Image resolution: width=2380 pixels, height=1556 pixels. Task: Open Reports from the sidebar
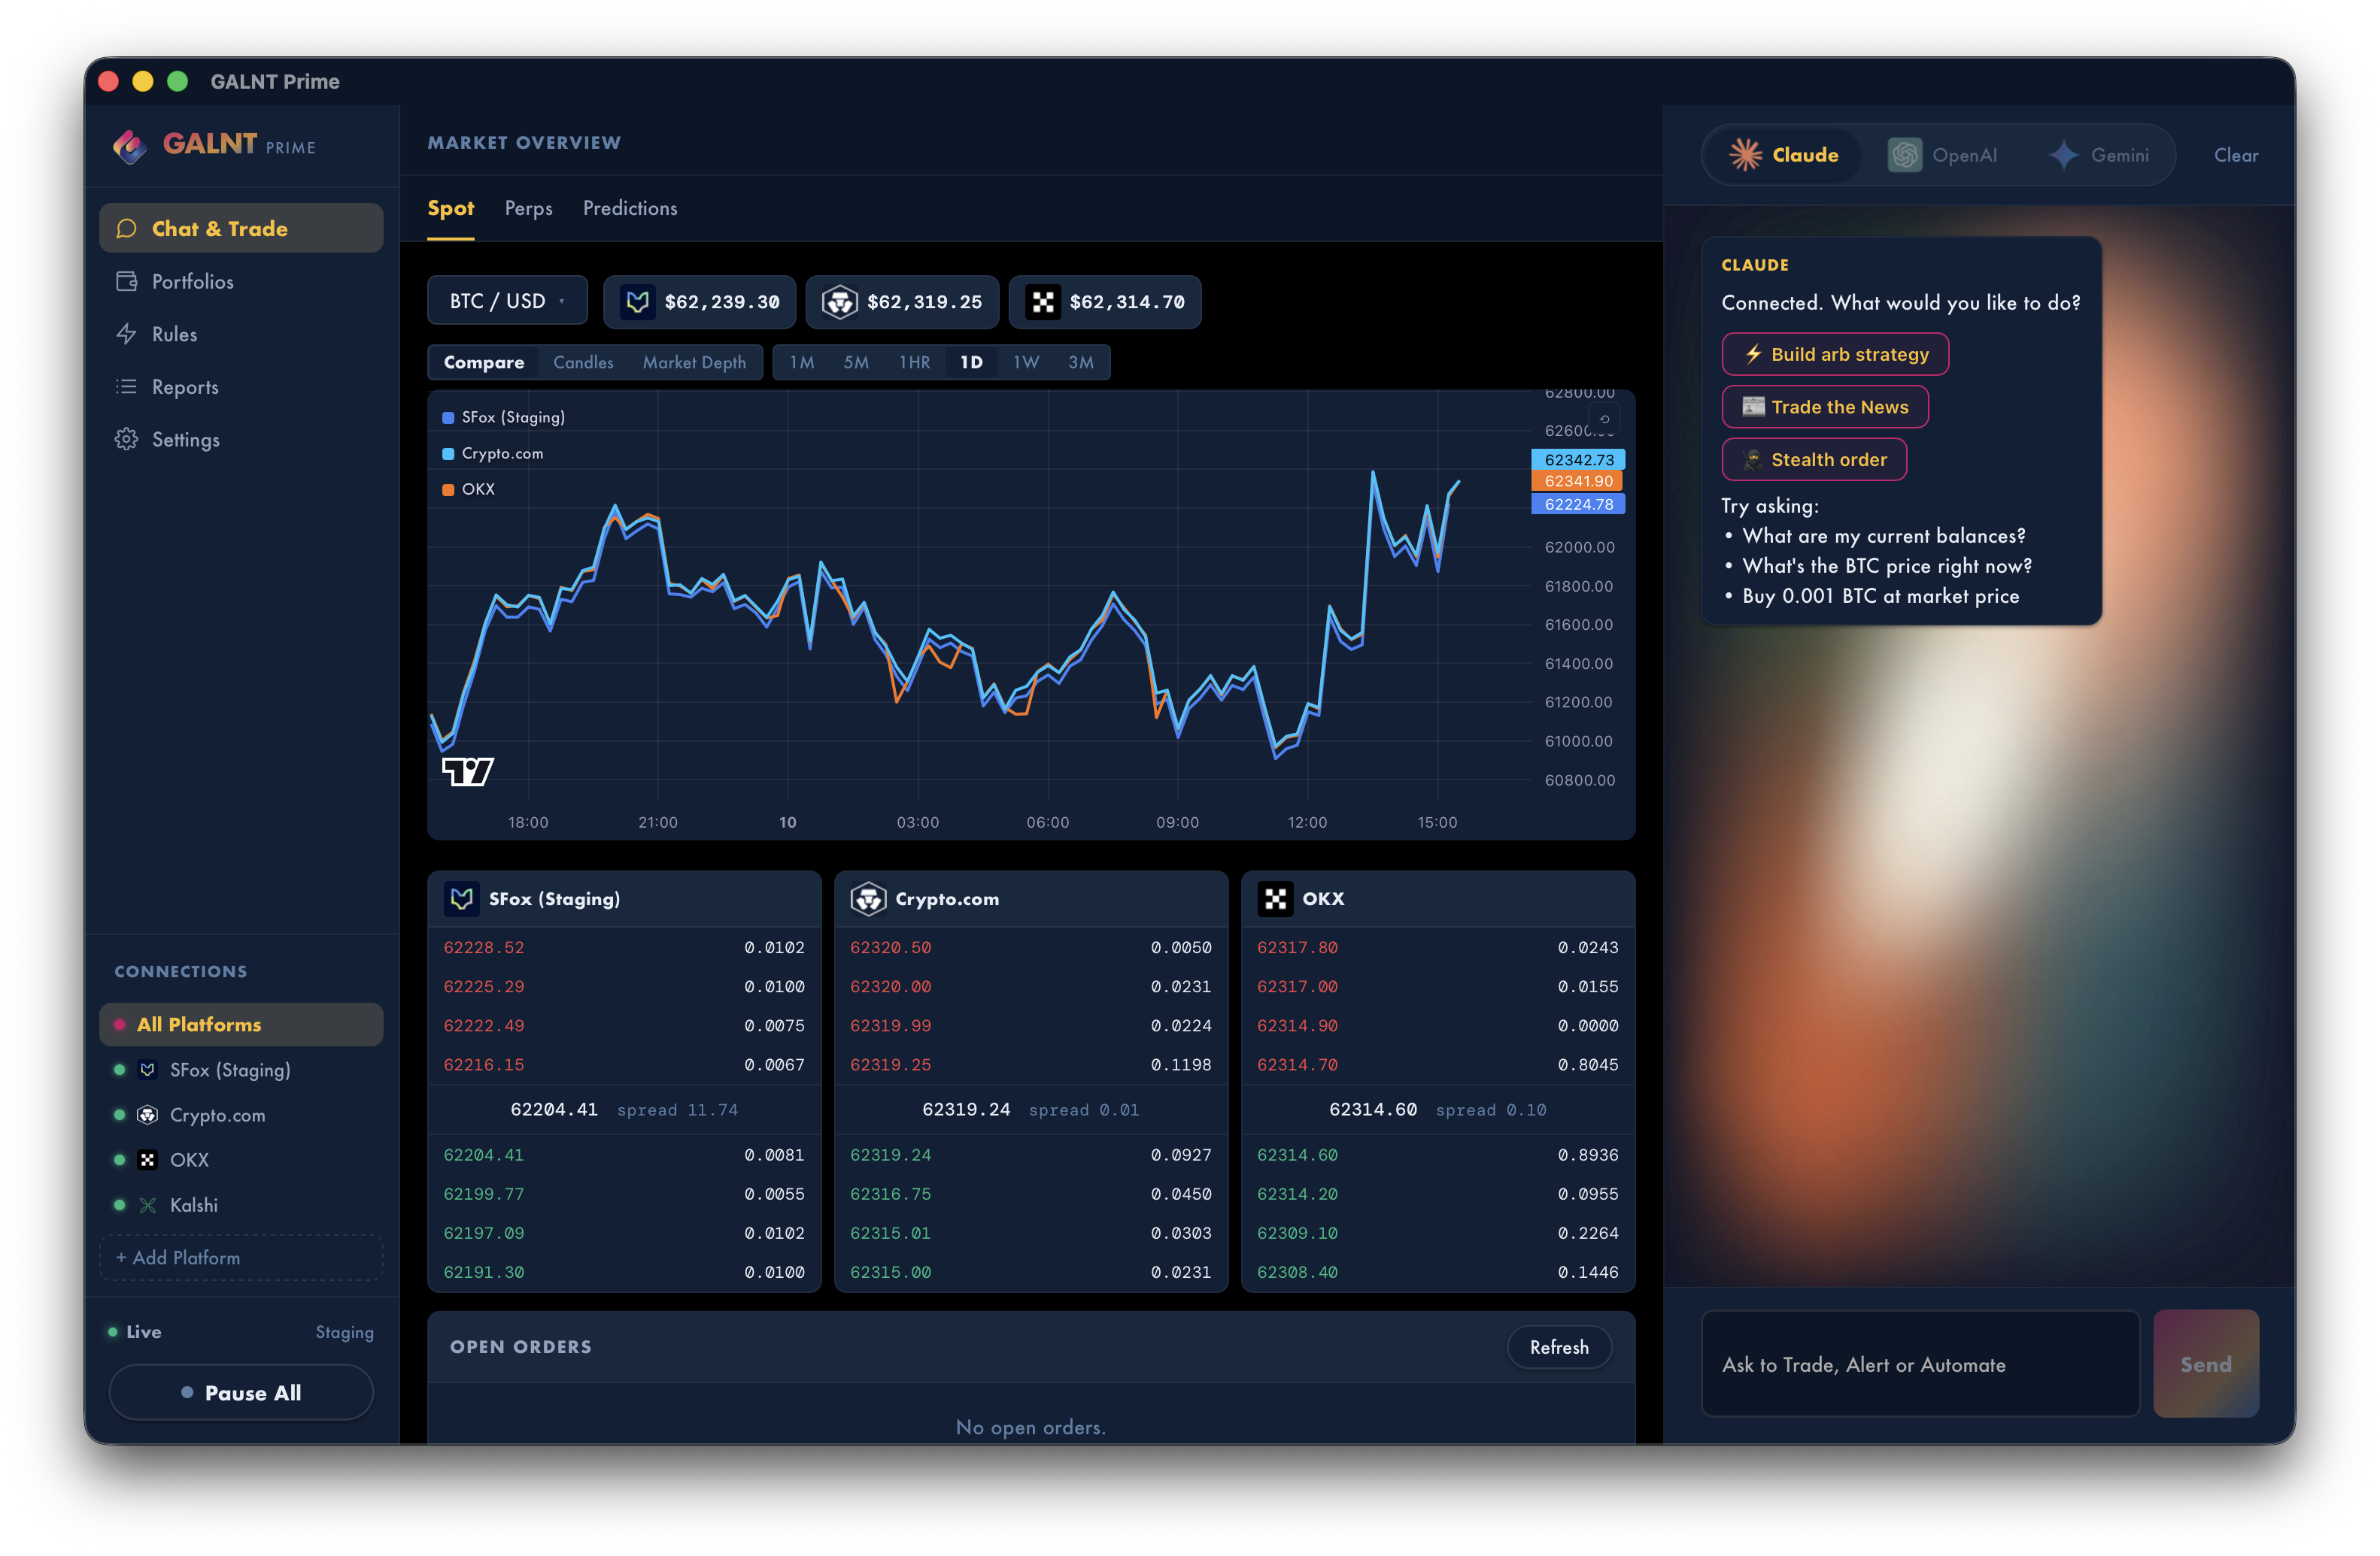click(241, 387)
